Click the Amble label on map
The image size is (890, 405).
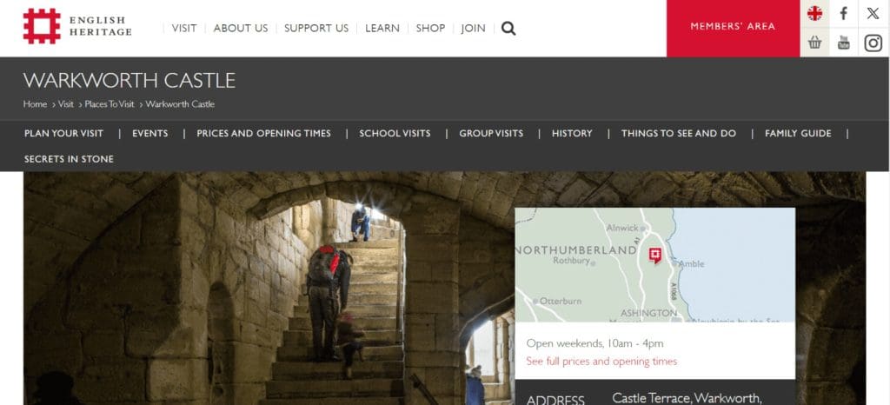tap(691, 263)
